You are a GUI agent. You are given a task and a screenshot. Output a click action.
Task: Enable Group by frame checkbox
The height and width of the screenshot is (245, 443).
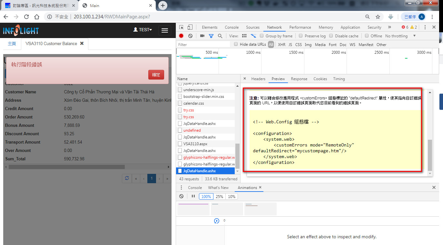[262, 36]
